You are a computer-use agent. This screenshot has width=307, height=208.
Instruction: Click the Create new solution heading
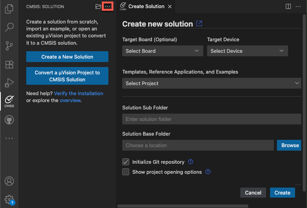click(158, 24)
